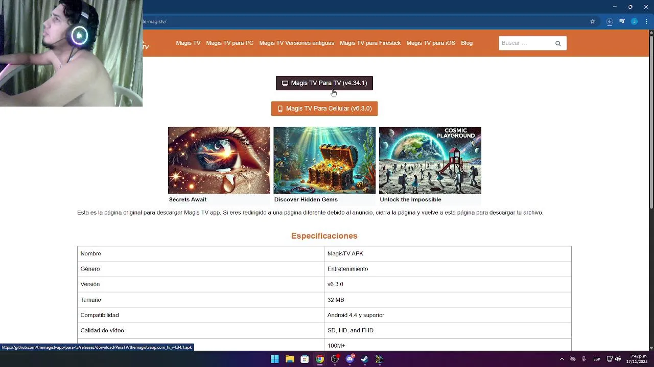Open Discord from the taskbar
The image size is (654, 367).
350,359
